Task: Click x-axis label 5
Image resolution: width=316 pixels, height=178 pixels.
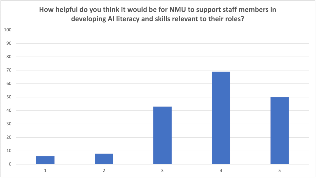Action: (279, 170)
